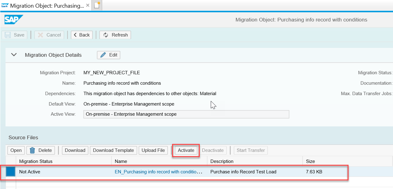This screenshot has width=393, height=189.
Task: Edit the migration object details
Action: coord(109,55)
